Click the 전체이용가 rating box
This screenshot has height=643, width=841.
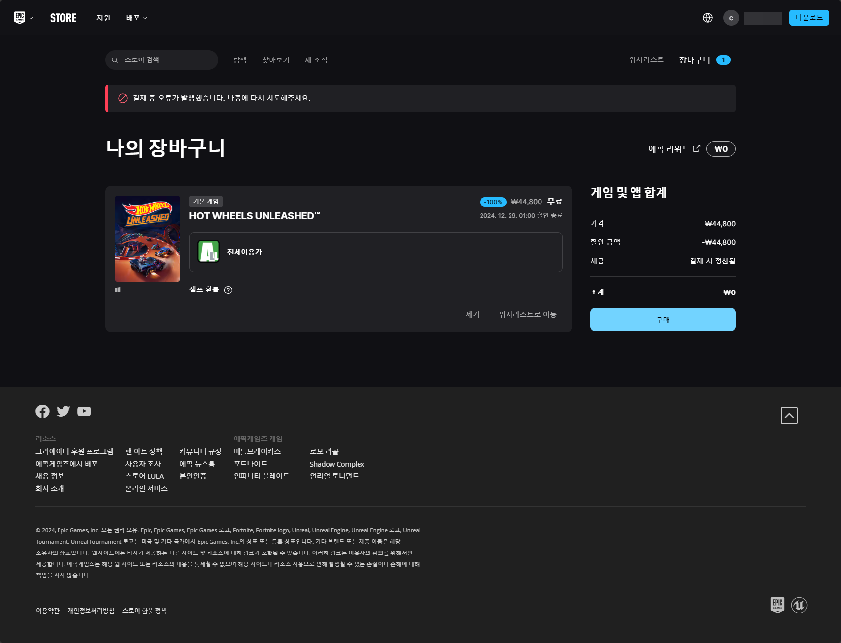[376, 252]
